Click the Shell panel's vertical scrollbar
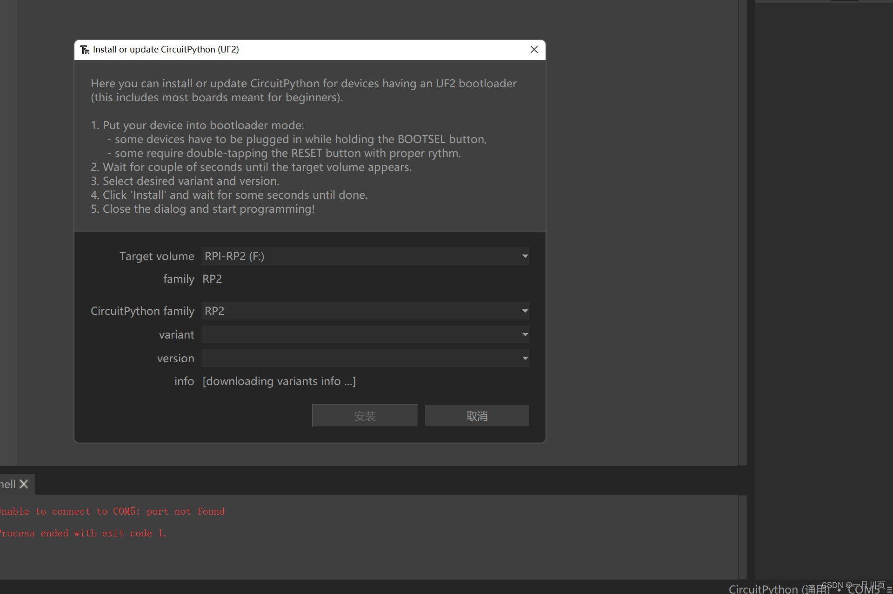The width and height of the screenshot is (893, 594). [742, 536]
